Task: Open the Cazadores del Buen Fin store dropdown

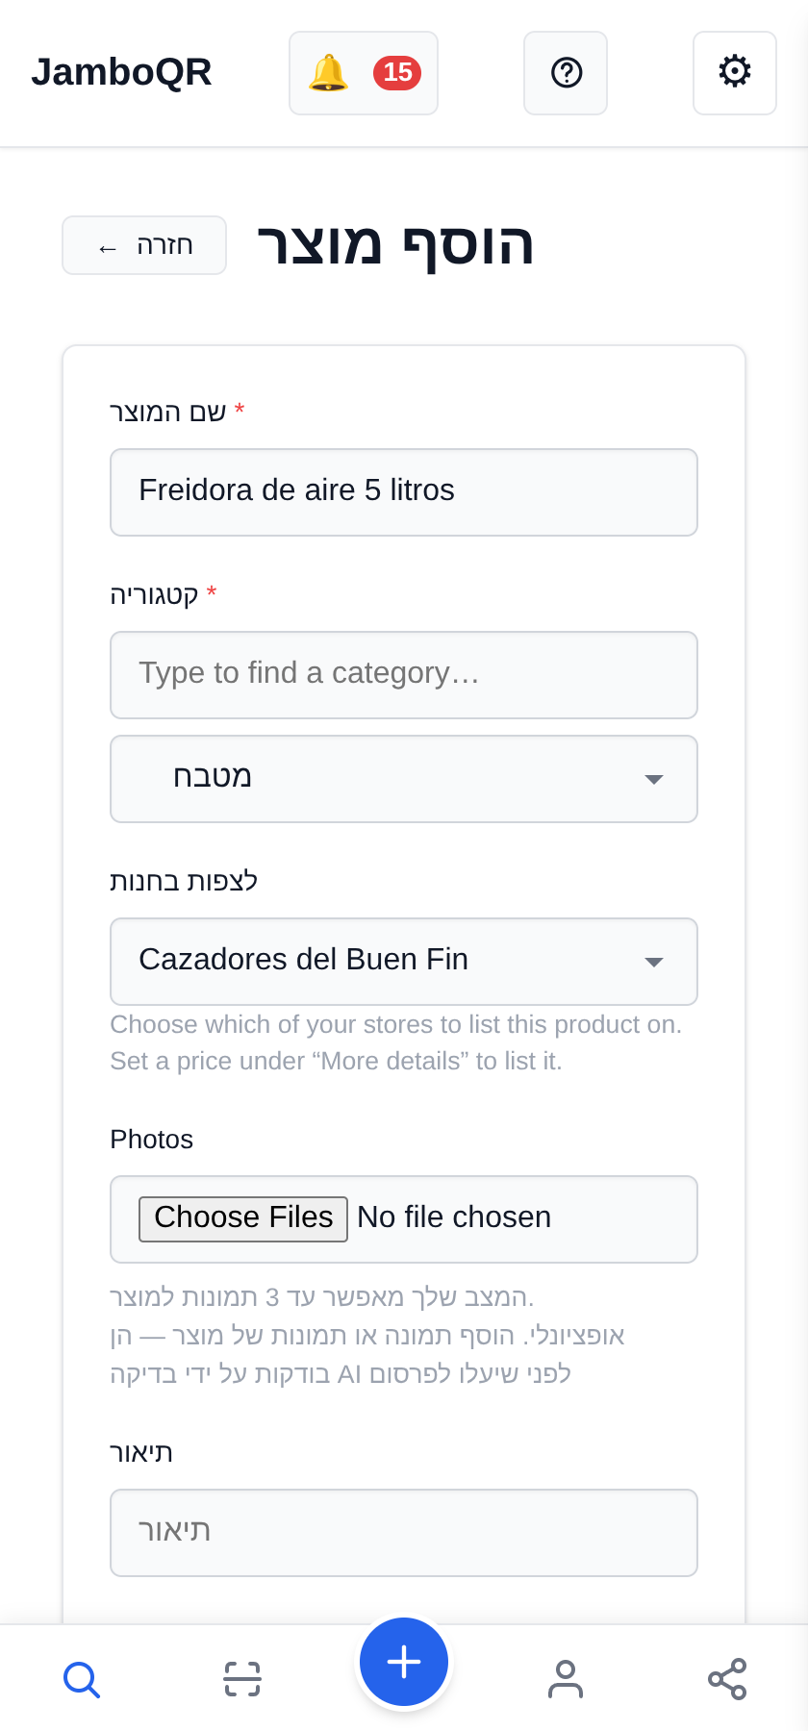Action: (404, 962)
